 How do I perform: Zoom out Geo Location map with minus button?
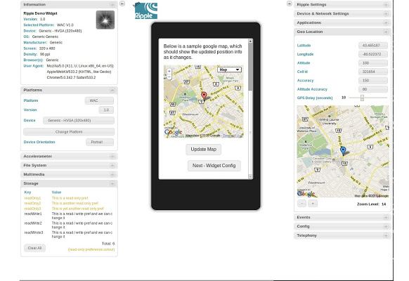(x=301, y=203)
